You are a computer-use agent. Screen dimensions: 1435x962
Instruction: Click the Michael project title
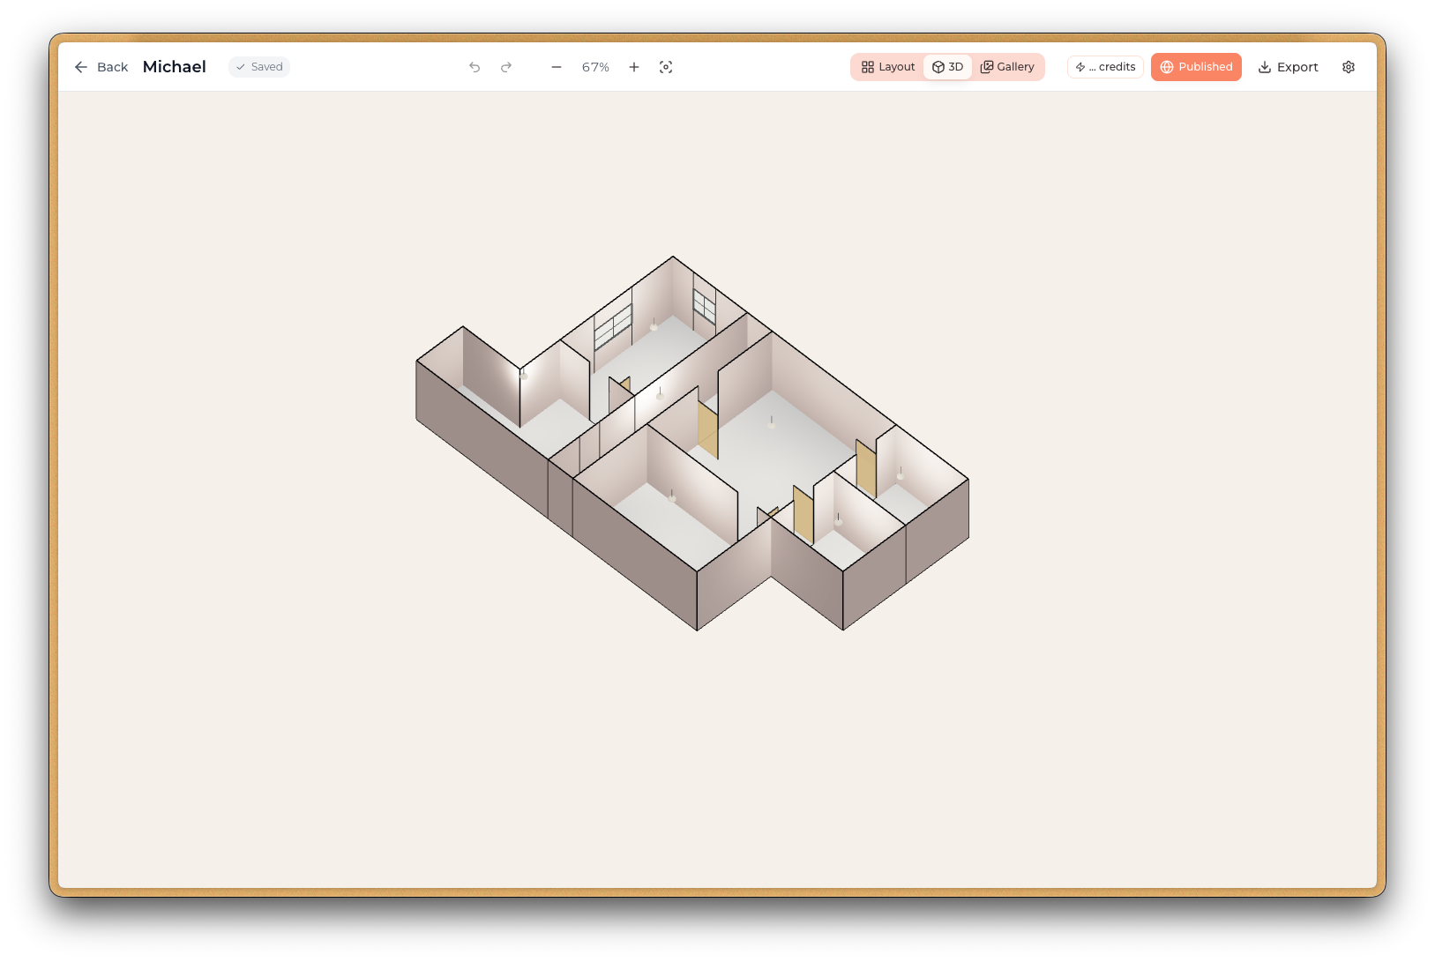click(174, 67)
